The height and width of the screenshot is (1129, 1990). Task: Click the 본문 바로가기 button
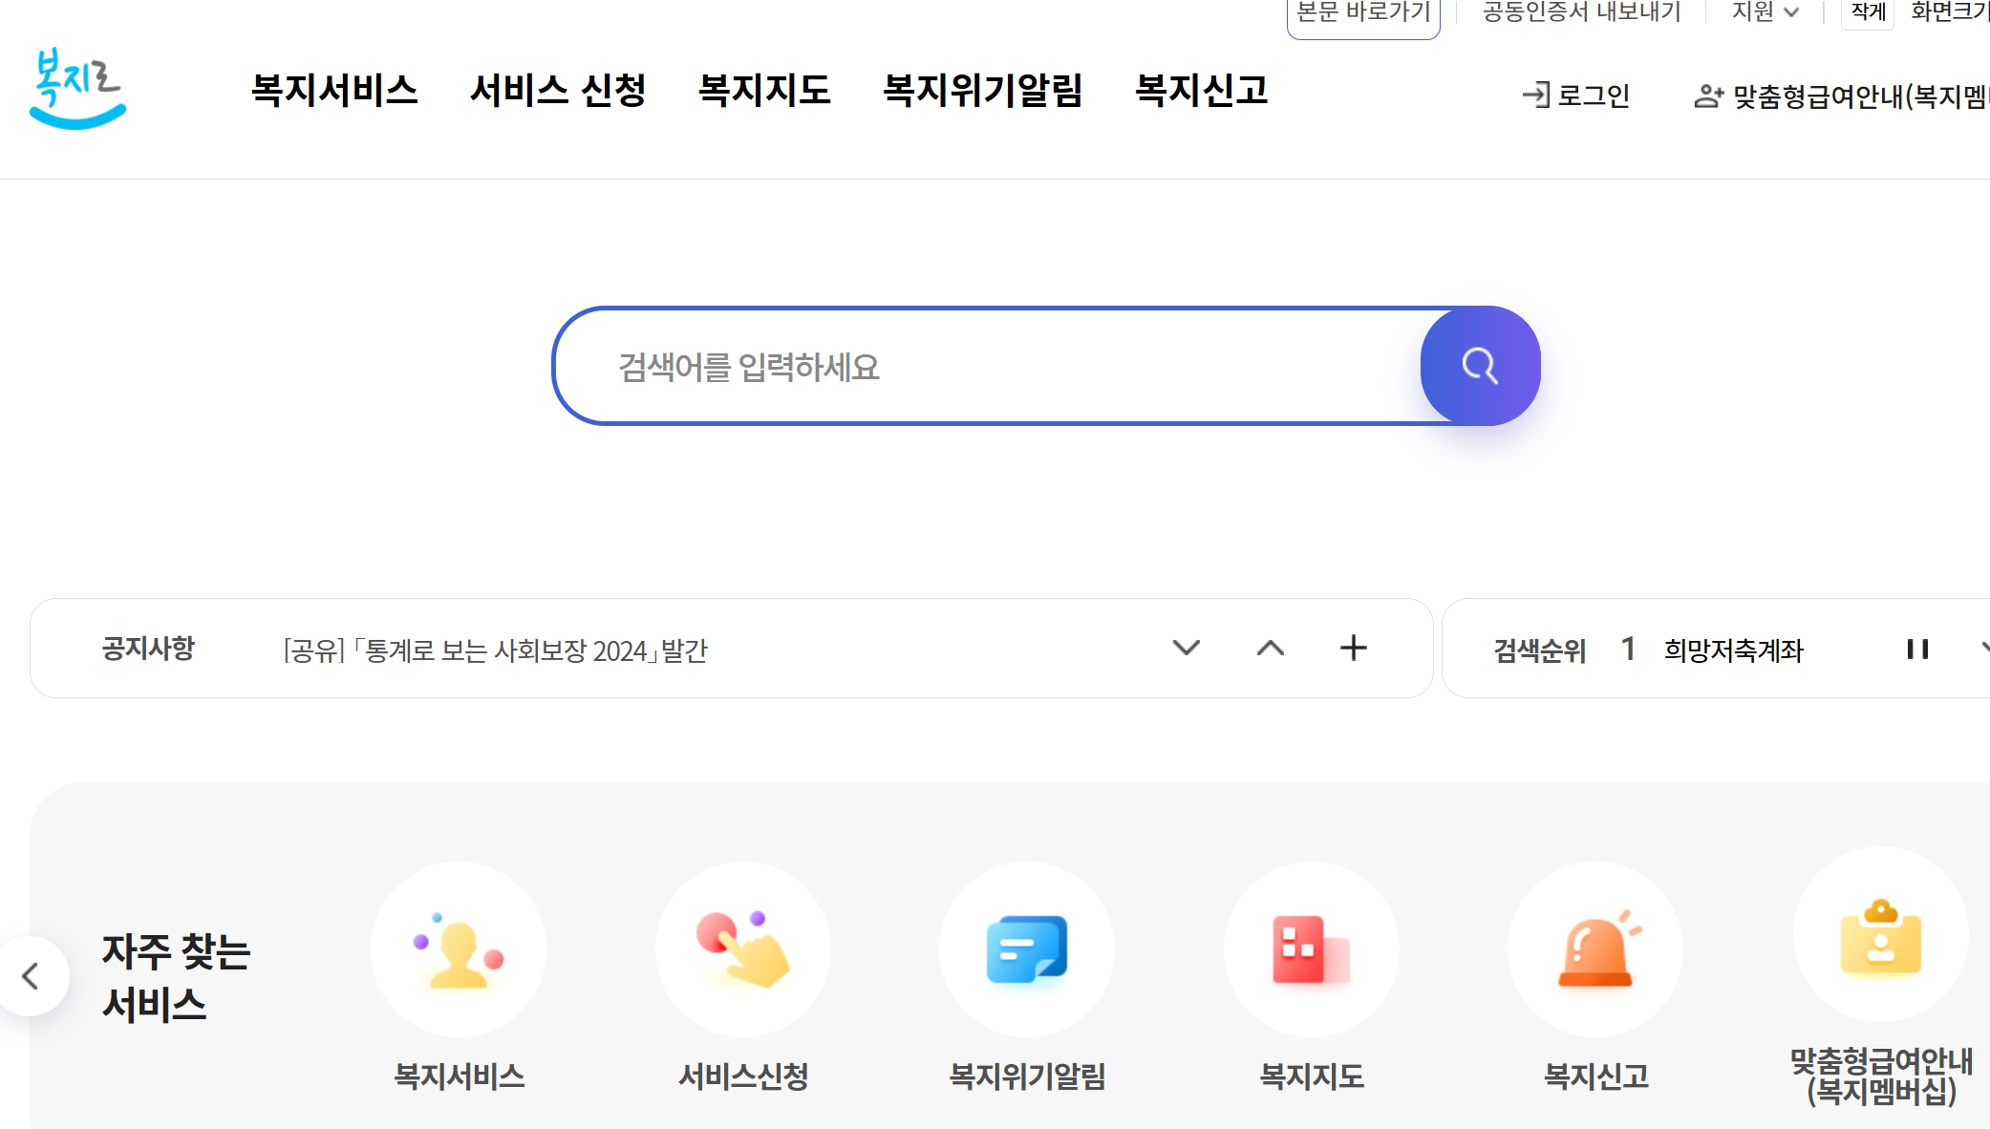pyautogui.click(x=1363, y=12)
